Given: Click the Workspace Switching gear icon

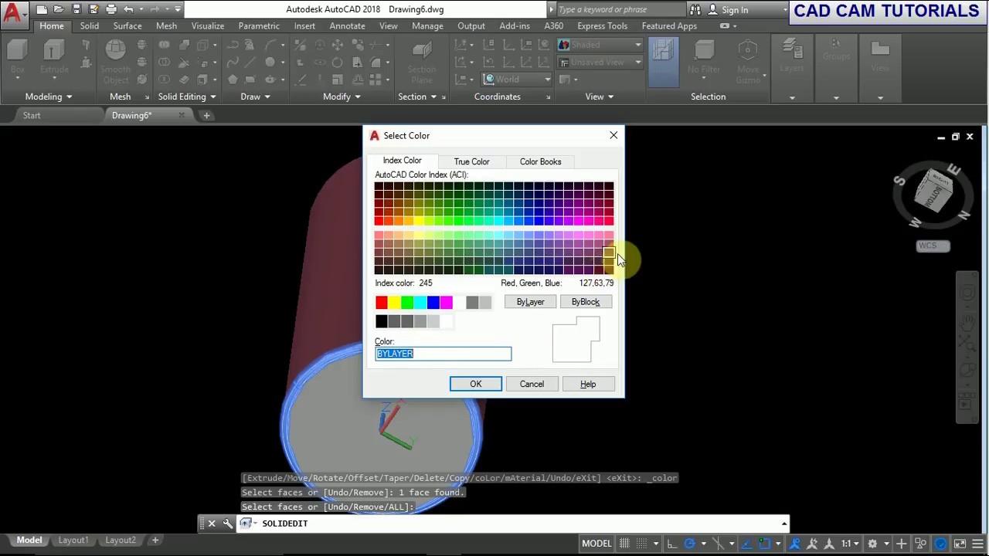Looking at the screenshot, I should 872,544.
